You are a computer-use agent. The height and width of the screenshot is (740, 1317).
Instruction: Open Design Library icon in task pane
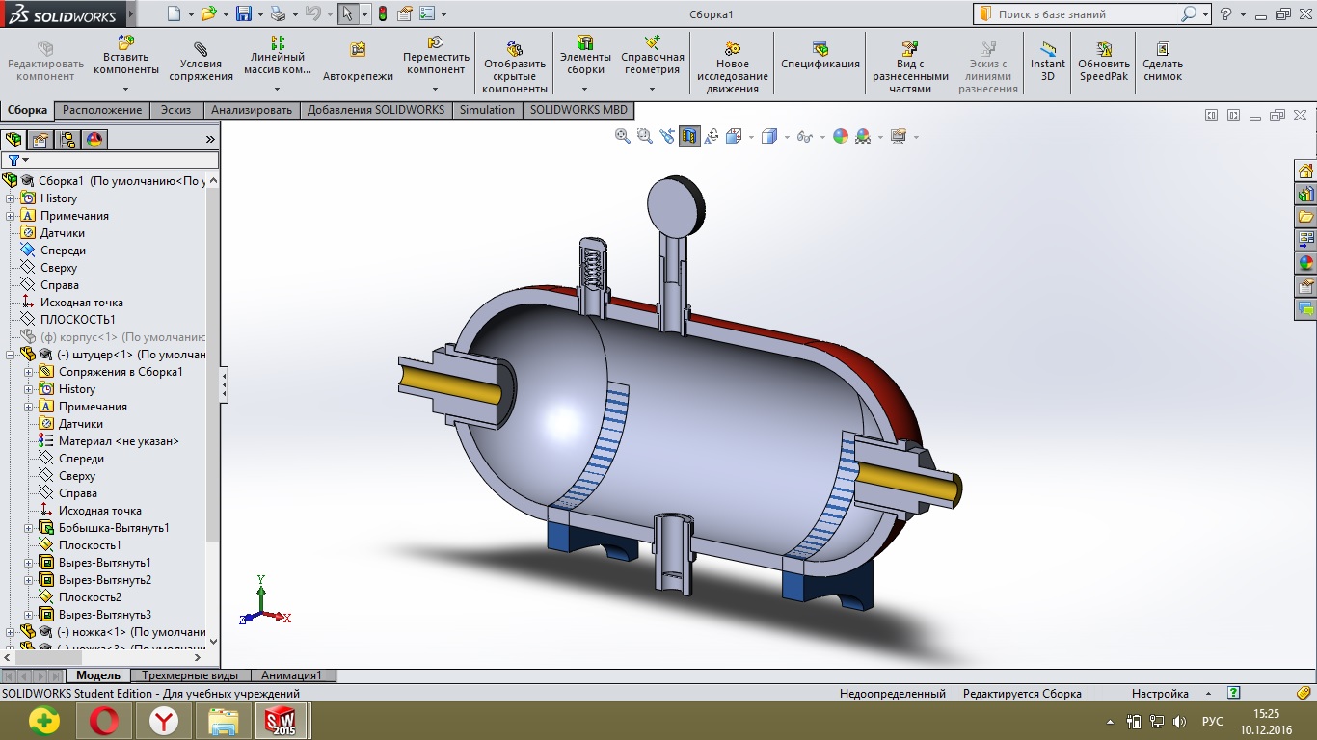pos(1305,194)
